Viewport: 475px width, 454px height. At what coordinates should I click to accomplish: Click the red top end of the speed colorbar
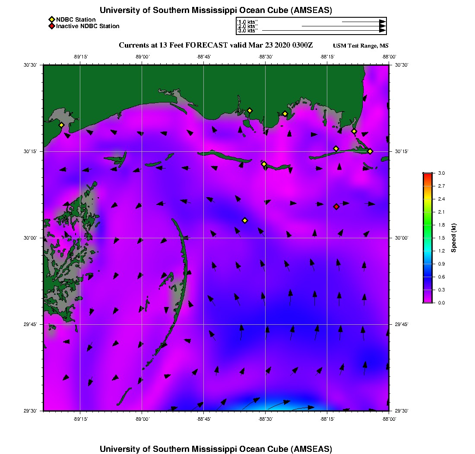[427, 175]
